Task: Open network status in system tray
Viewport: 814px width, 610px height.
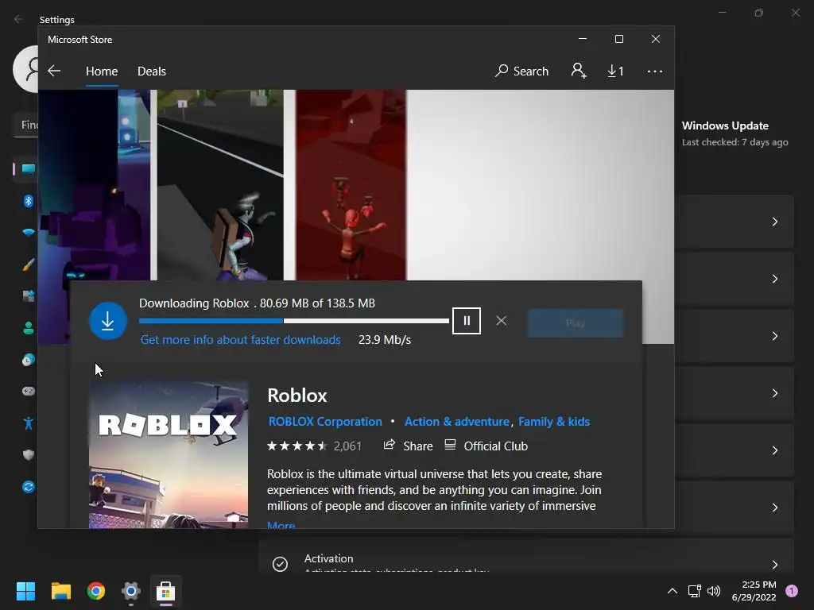Action: click(694, 591)
